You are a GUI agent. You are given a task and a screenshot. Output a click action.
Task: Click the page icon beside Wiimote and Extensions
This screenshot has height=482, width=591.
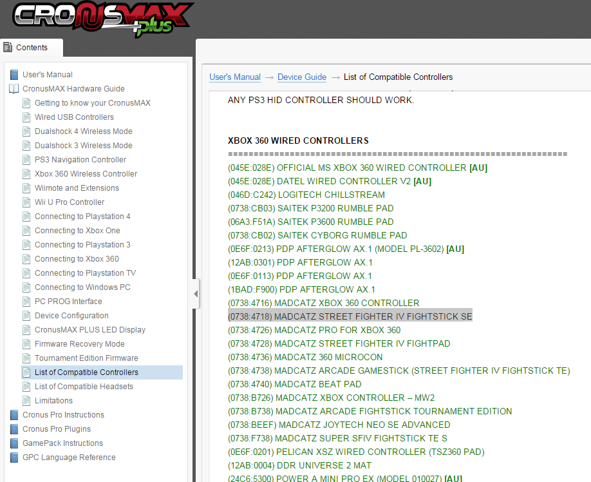(x=26, y=188)
